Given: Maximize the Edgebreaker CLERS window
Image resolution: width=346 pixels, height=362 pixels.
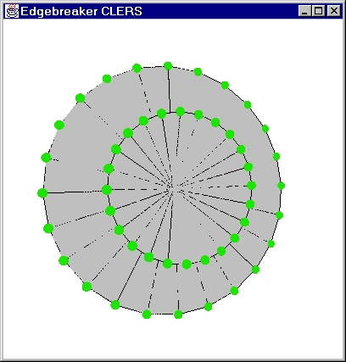Looking at the screenshot, I should [x=319, y=11].
